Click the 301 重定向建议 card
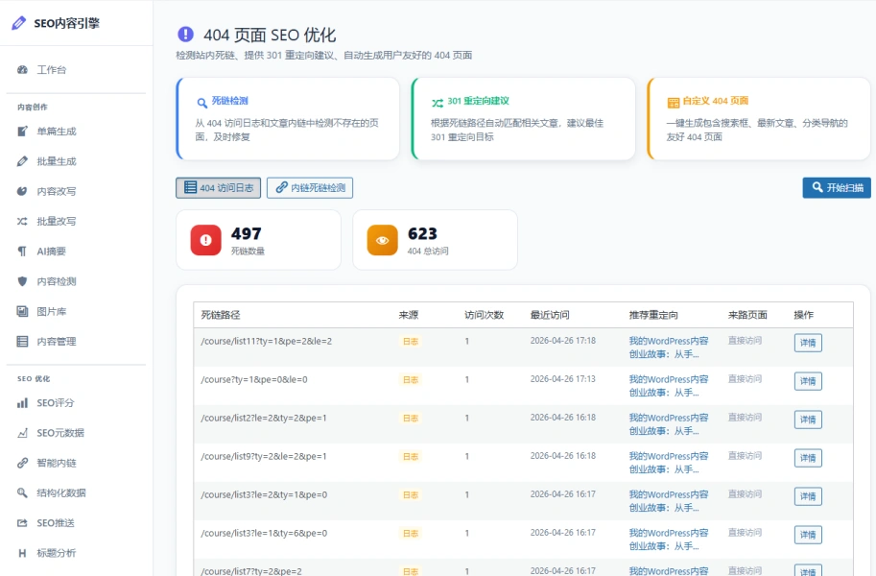Viewport: 876px width, 576px height. (x=523, y=118)
